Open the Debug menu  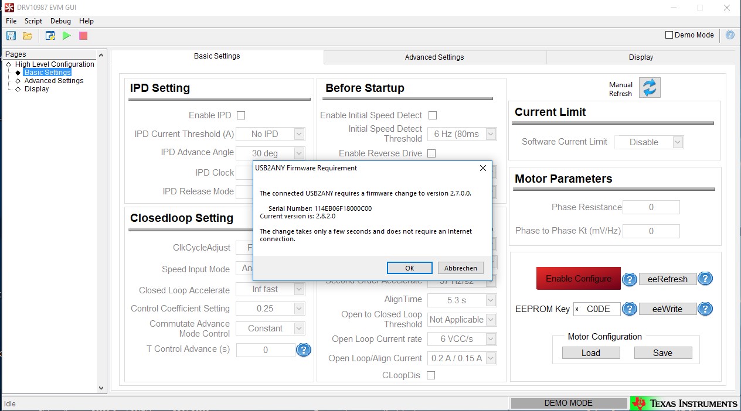tap(60, 21)
